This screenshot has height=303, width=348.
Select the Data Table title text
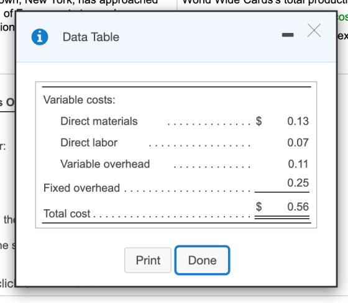point(91,37)
